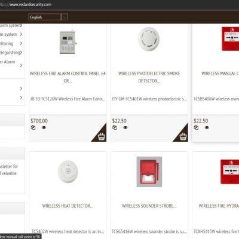
Task: Expand the monitoring sidebar category
Action: [21, 44]
